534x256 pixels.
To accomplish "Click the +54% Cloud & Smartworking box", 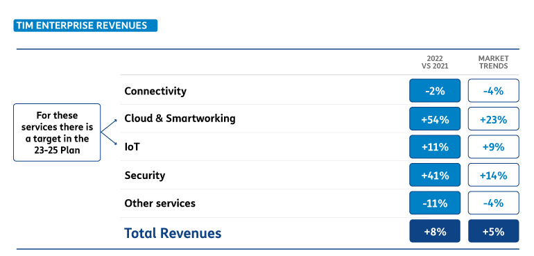I will click(435, 119).
